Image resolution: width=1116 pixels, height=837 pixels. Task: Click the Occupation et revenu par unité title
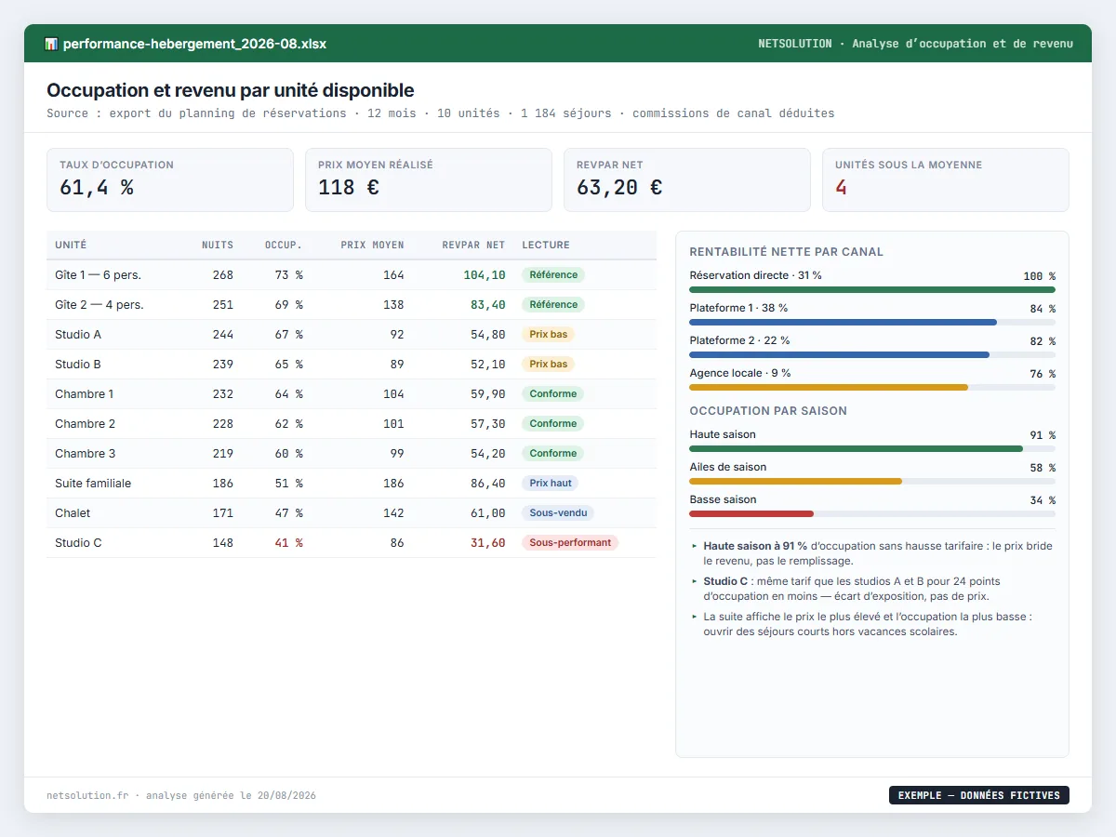(231, 90)
